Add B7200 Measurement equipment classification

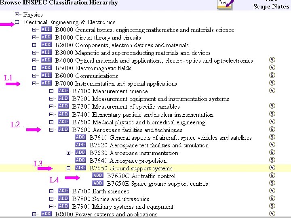point(63,98)
